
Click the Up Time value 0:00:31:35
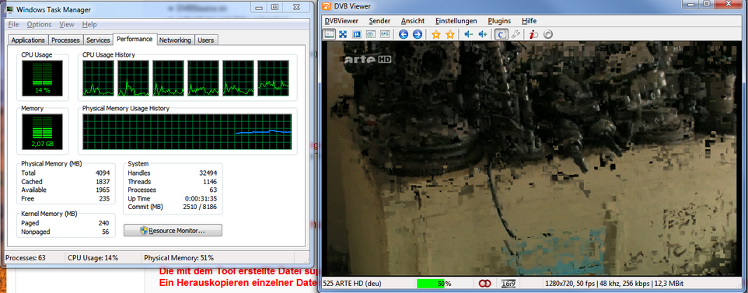coord(201,198)
